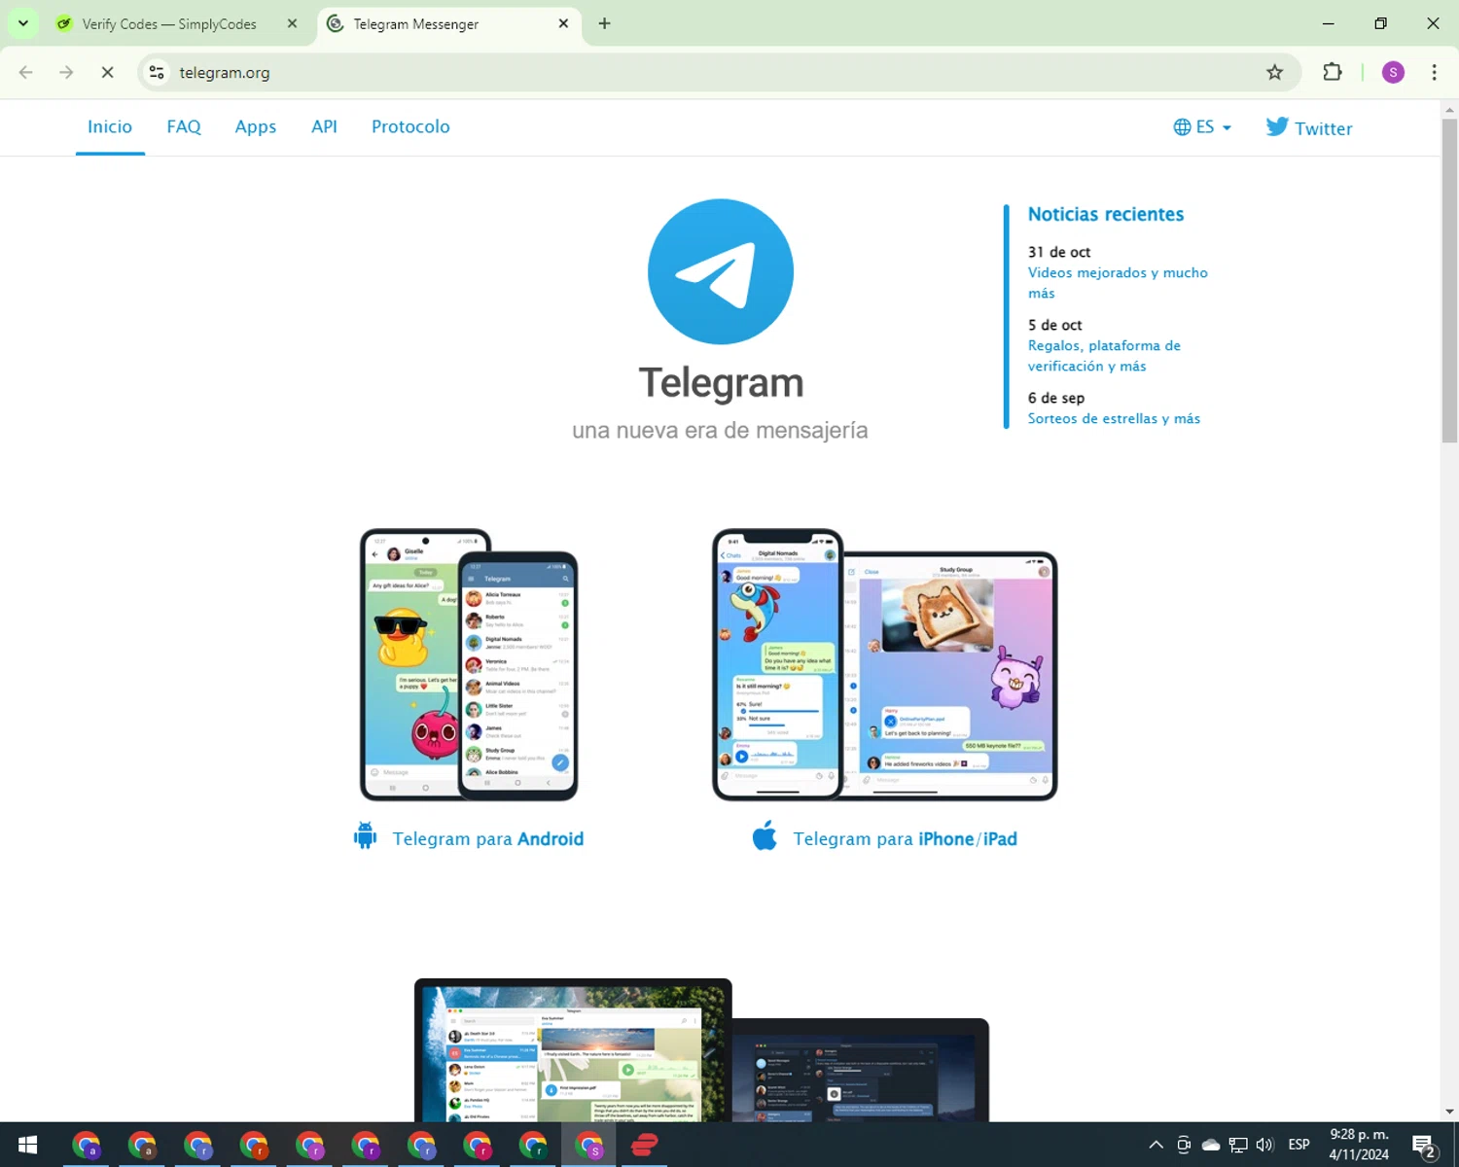Open the Chrome profile avatar S
The height and width of the screenshot is (1167, 1459).
tap(1393, 72)
